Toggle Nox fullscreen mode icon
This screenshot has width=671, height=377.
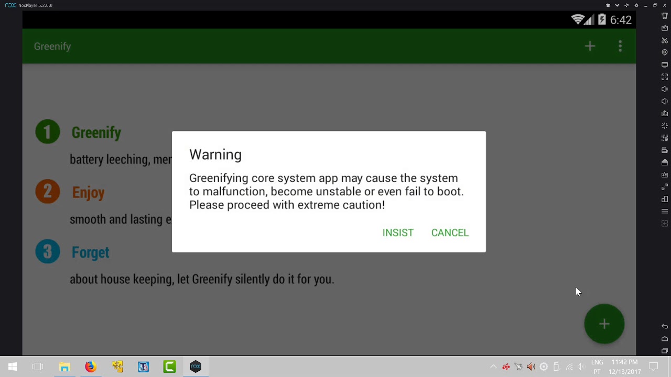click(665, 77)
